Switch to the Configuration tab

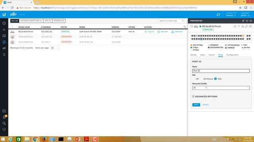coord(233,55)
